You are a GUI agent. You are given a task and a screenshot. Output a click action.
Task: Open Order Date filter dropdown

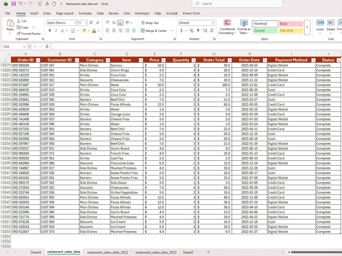pyautogui.click(x=265, y=60)
